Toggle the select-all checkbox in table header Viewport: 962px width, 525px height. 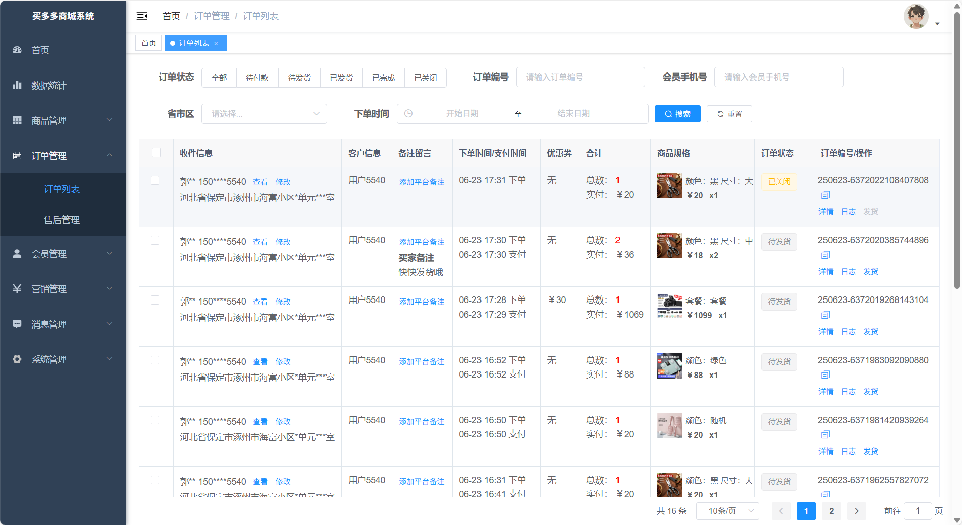pos(156,153)
